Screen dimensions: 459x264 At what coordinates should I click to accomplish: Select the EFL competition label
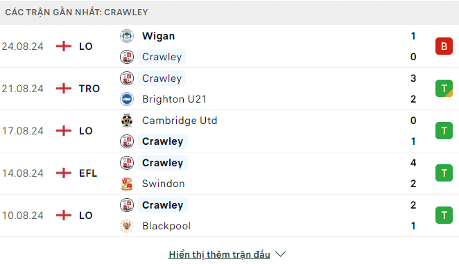[x=88, y=173]
